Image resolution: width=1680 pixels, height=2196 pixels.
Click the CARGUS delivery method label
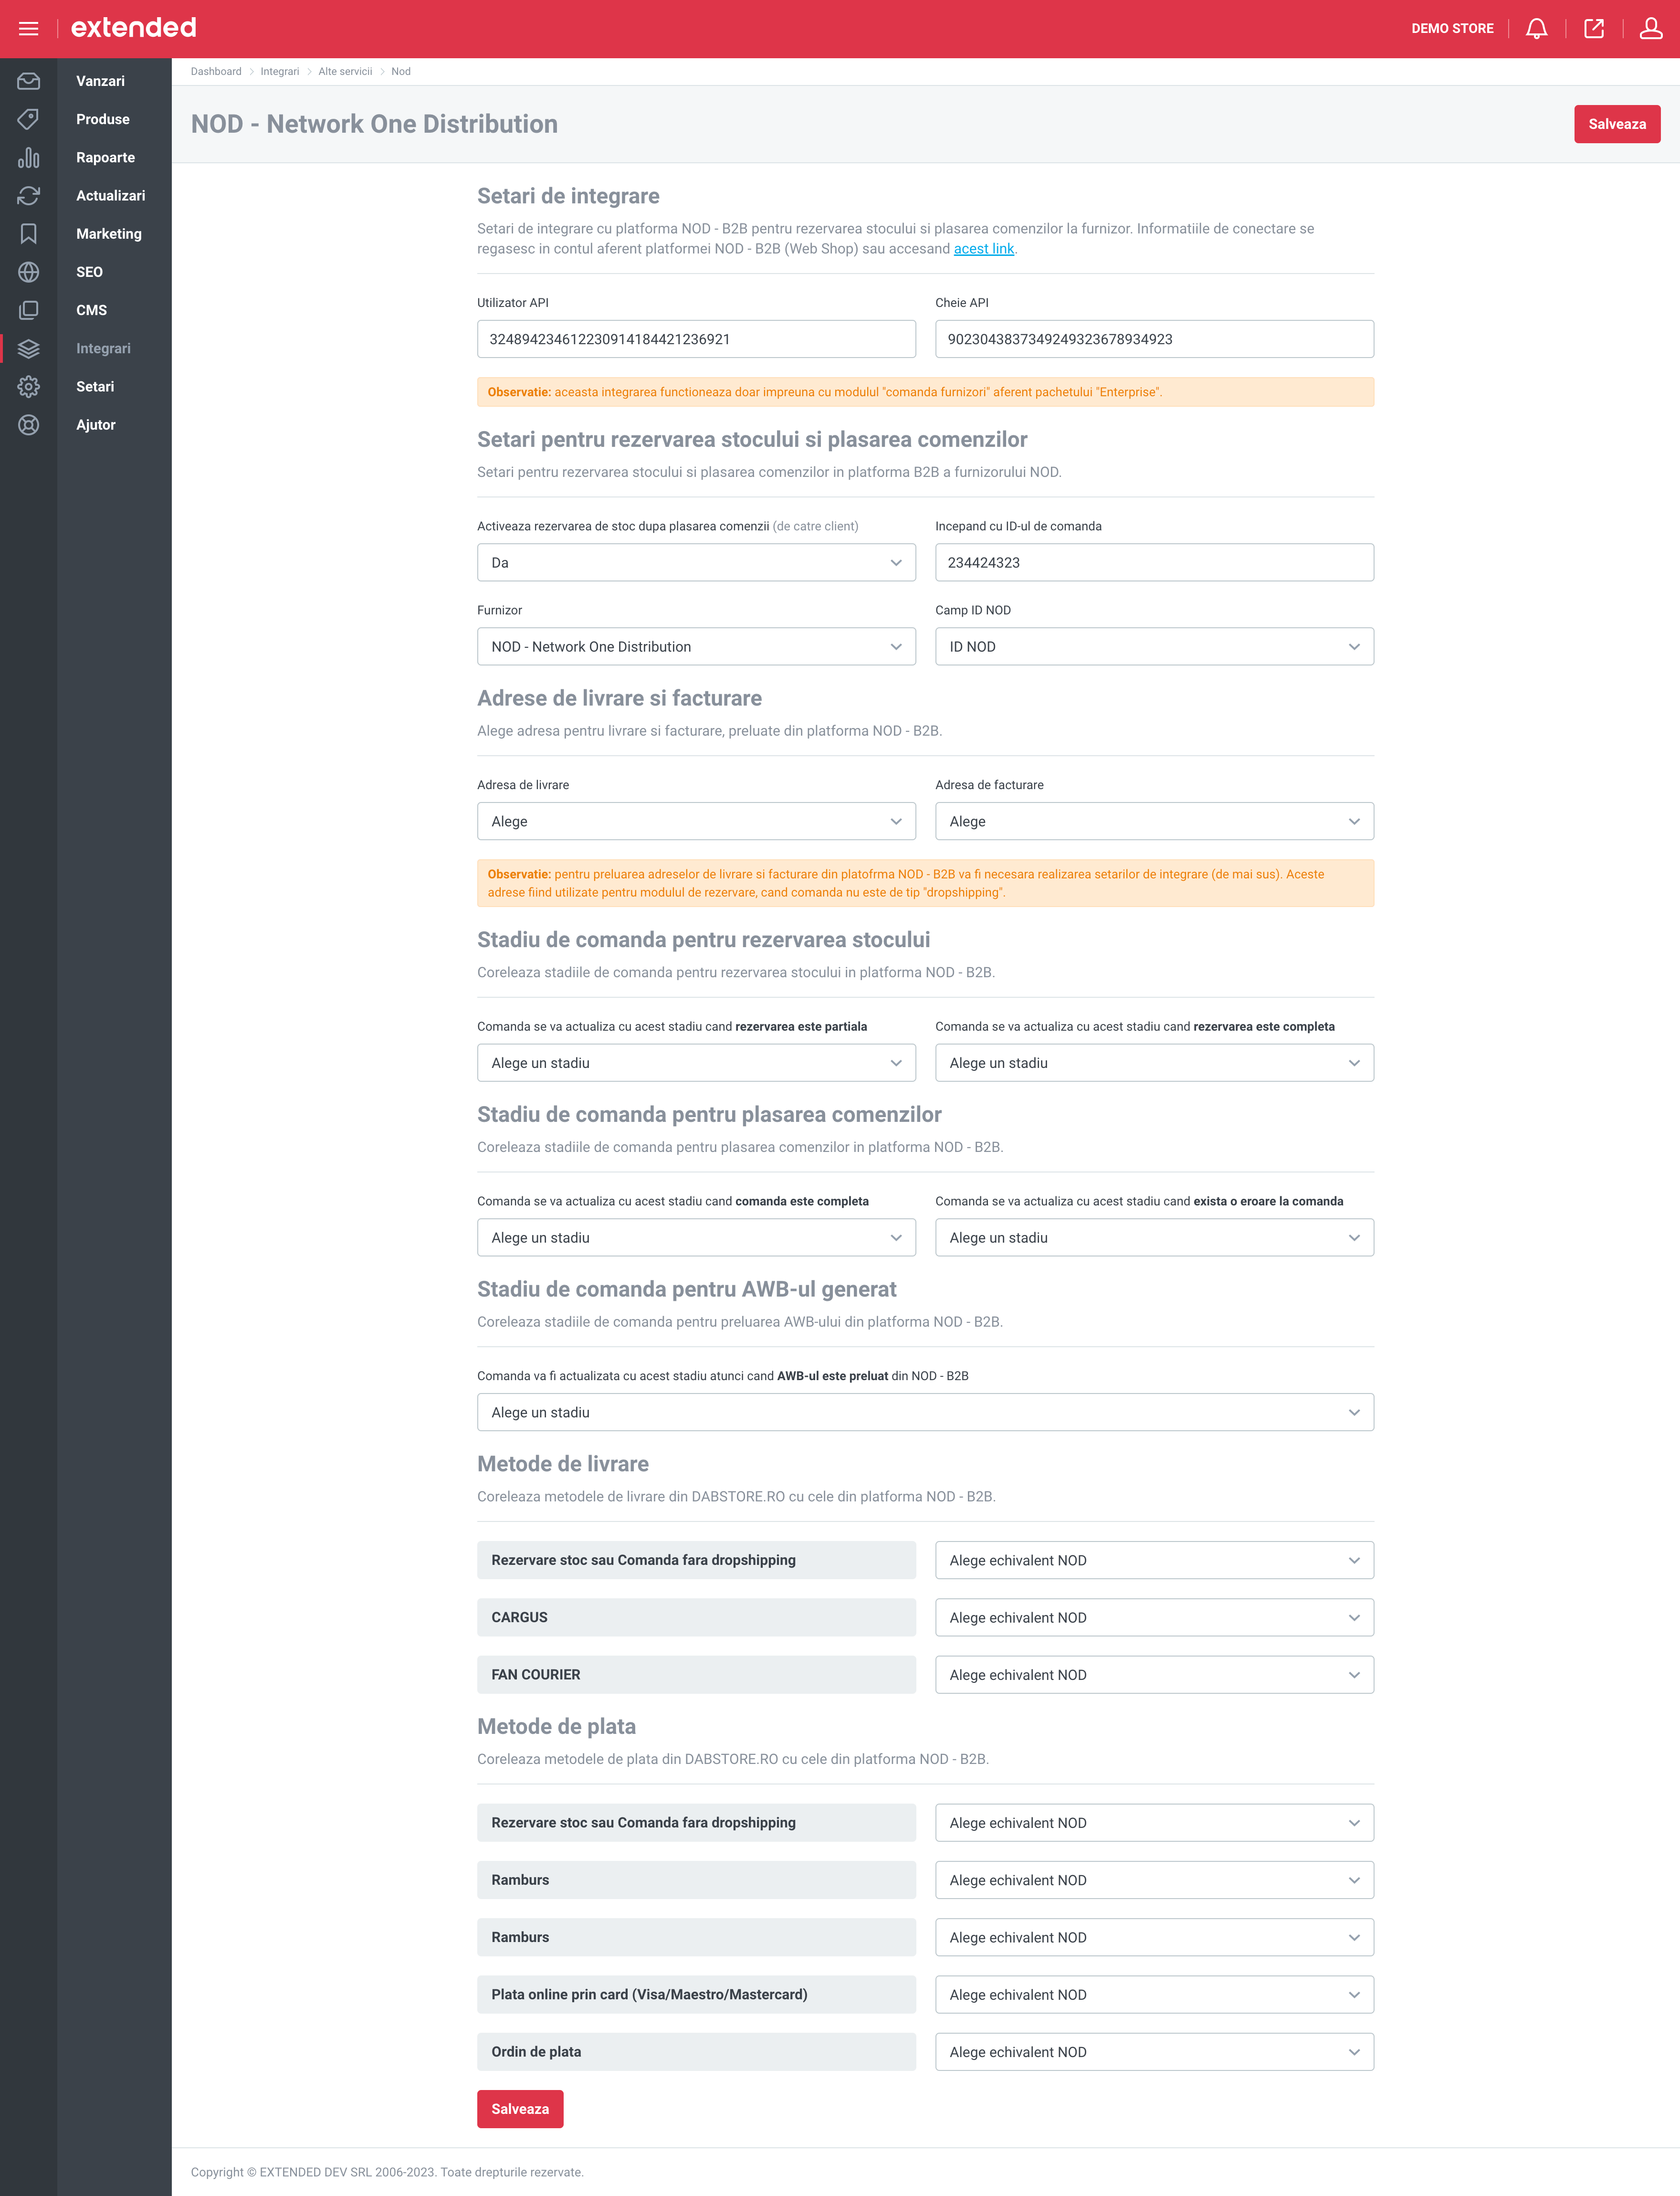[696, 1618]
